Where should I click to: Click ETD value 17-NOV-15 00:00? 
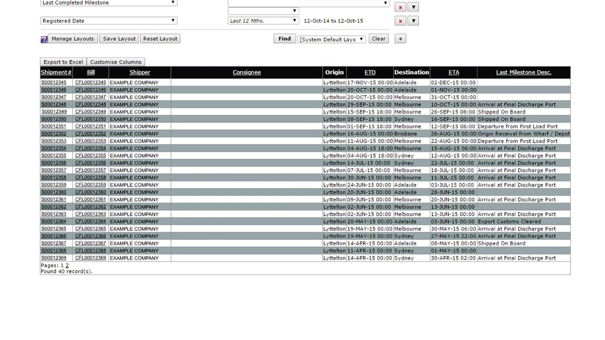coord(370,83)
